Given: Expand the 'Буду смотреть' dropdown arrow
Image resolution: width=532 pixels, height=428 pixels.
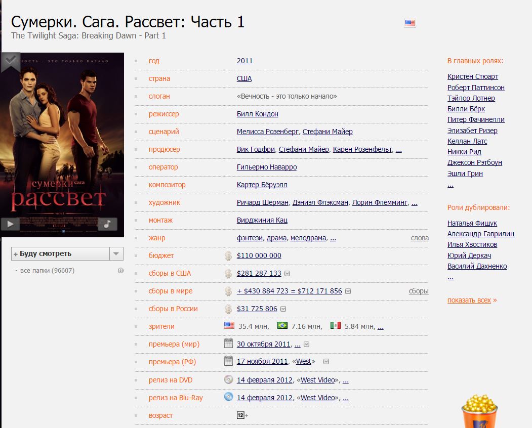Looking at the screenshot, I should [116, 253].
